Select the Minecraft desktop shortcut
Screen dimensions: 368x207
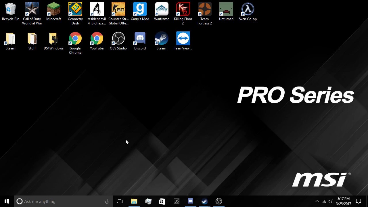pos(53,12)
